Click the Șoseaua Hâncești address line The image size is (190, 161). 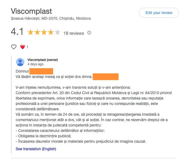point(51,18)
